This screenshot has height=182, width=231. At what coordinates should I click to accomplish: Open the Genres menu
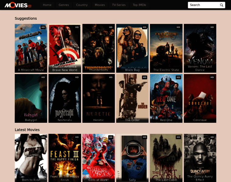point(64,5)
